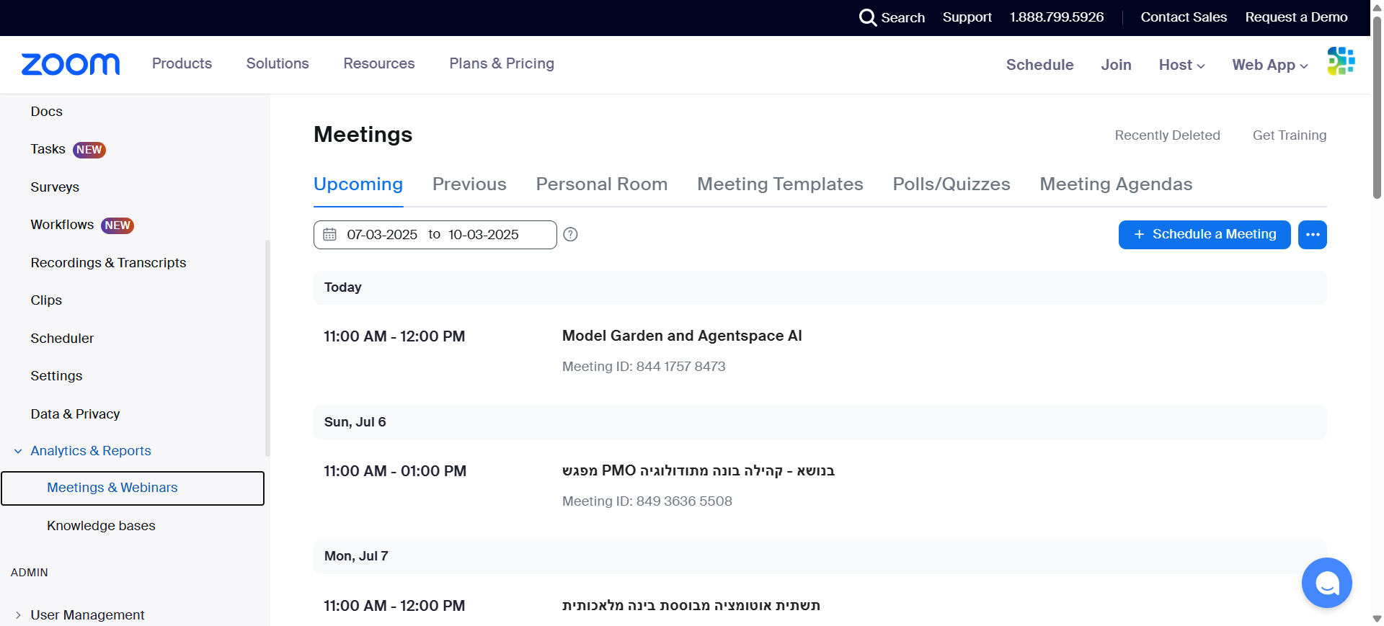
Task: Click Request a Demo link
Action: (x=1296, y=17)
